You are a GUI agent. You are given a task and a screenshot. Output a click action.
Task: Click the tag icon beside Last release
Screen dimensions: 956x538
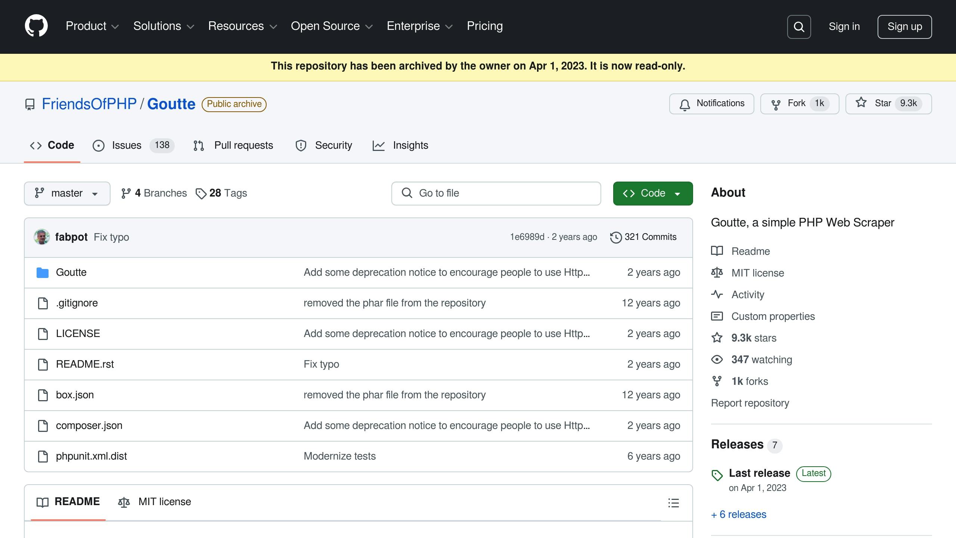(717, 475)
